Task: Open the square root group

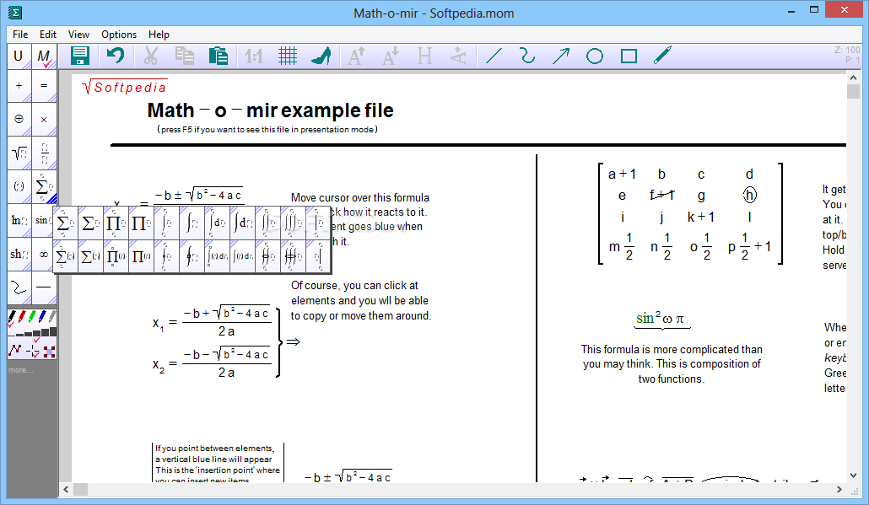Action: (x=19, y=153)
